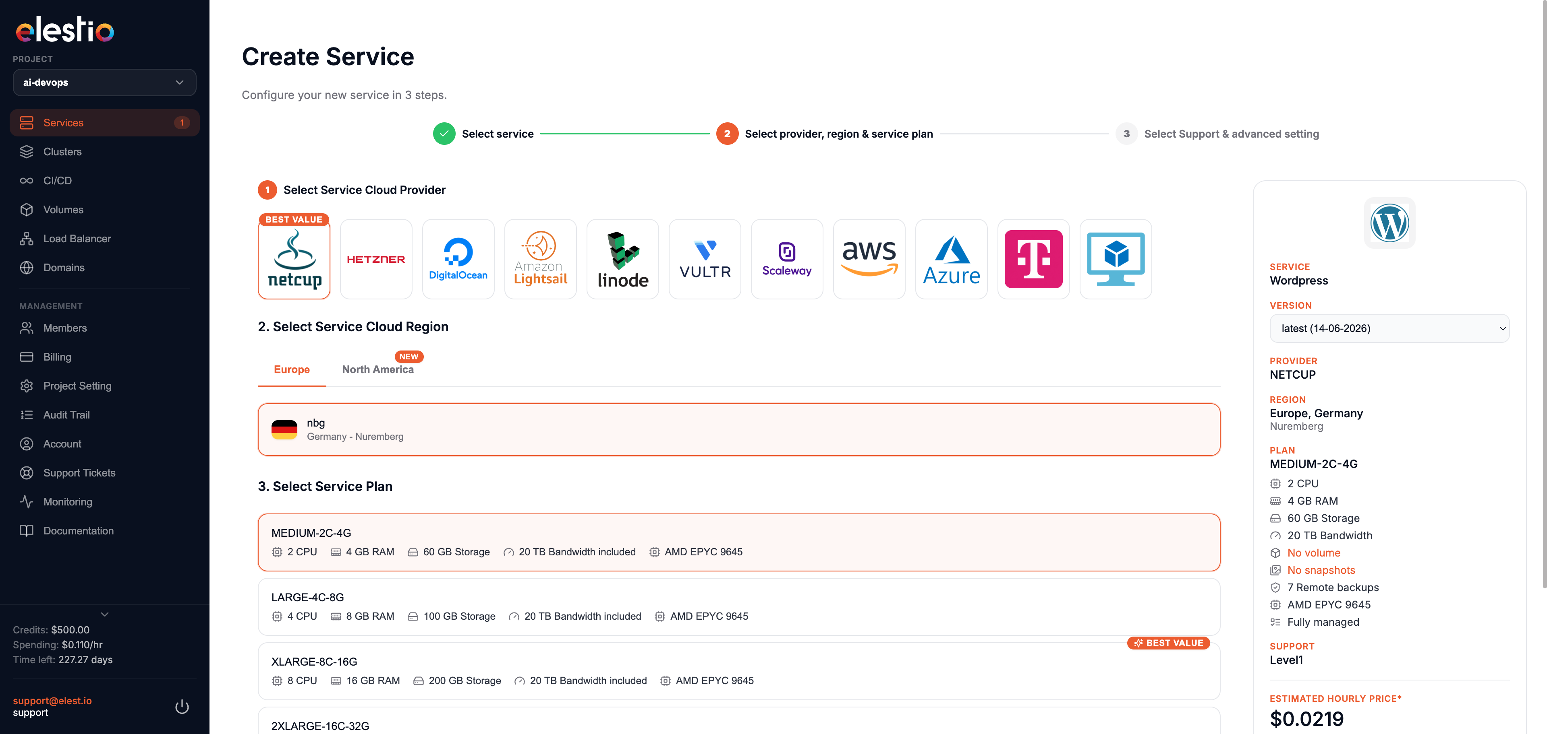Switch to the North America tab

(378, 369)
